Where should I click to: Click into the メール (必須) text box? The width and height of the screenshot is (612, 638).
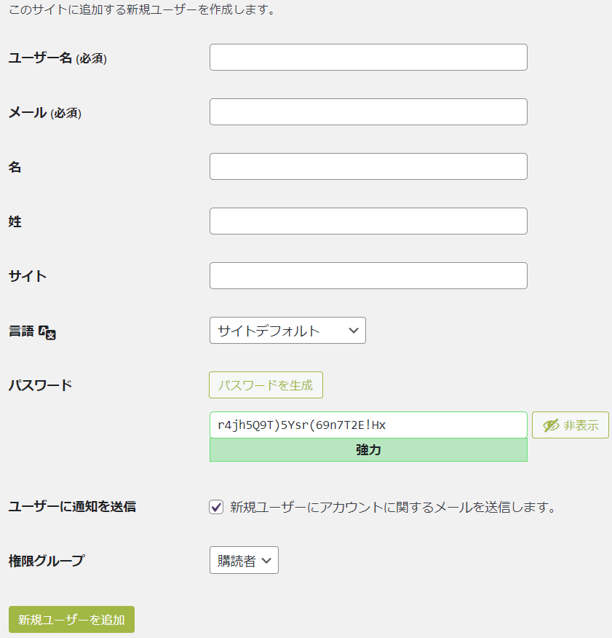point(368,112)
